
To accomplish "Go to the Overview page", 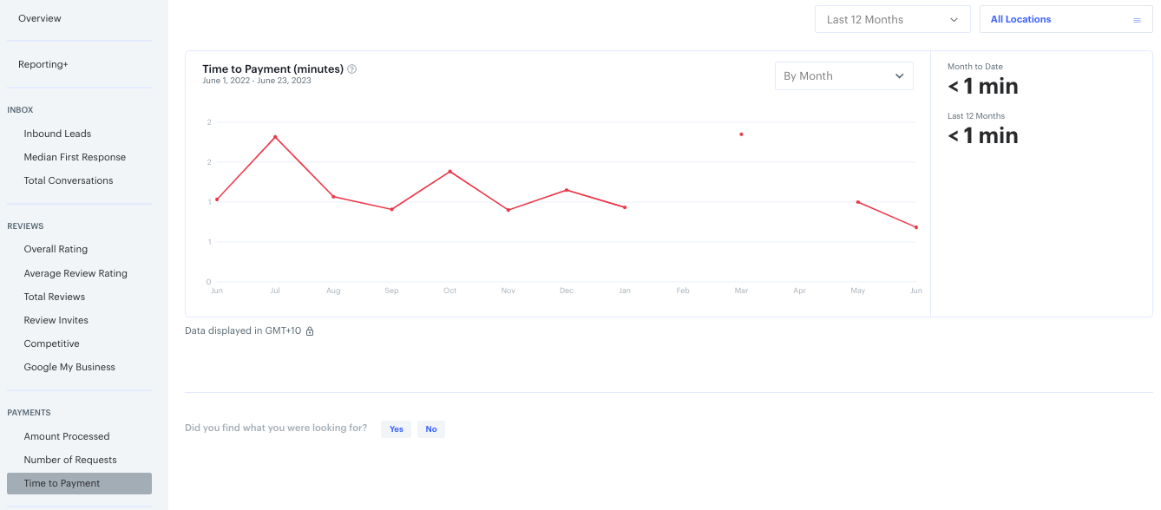I will (38, 17).
